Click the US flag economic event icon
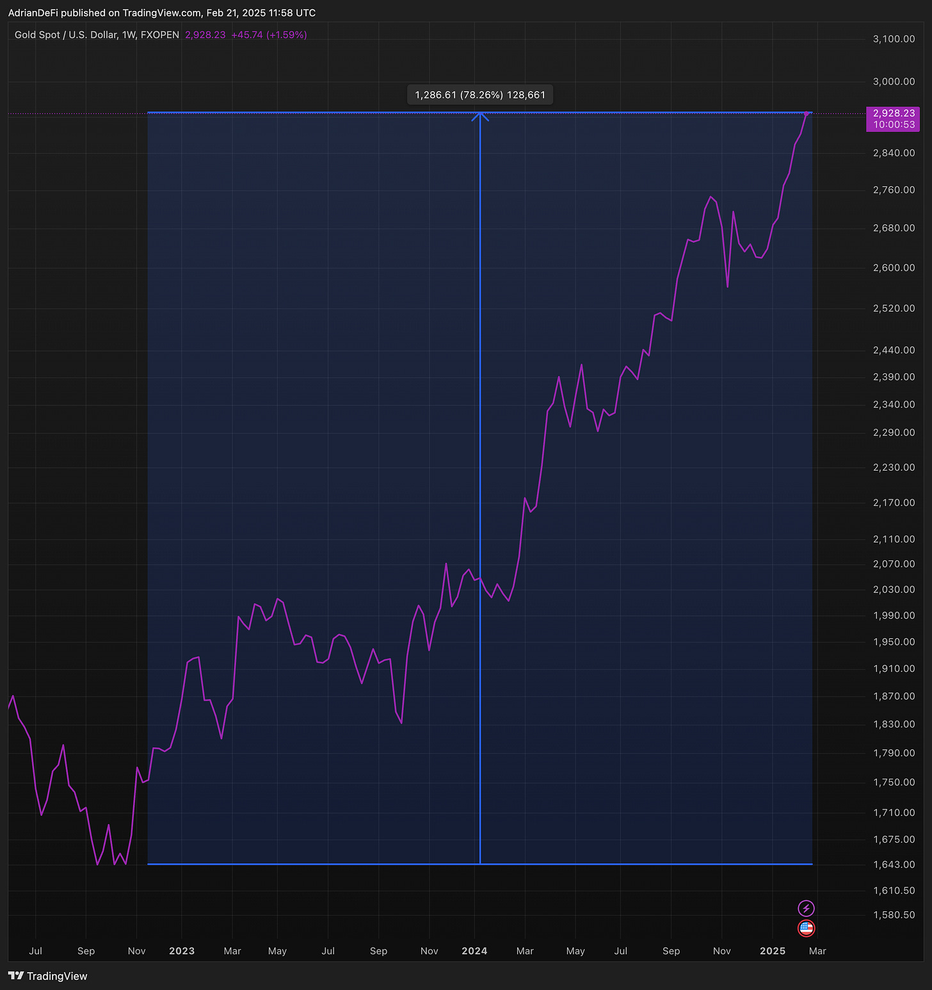This screenshot has height=990, width=932. pos(806,928)
